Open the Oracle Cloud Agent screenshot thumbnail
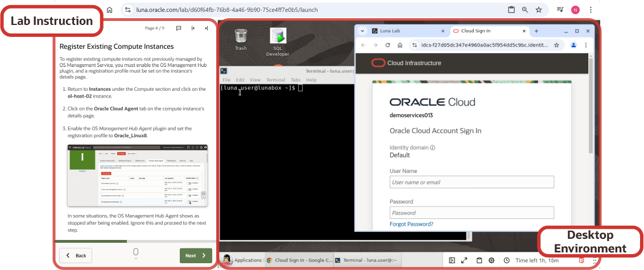The image size is (644, 270). click(x=138, y=175)
